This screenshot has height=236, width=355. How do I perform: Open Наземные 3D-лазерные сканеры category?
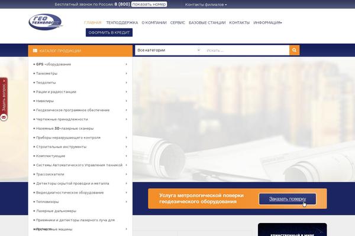[64, 129]
